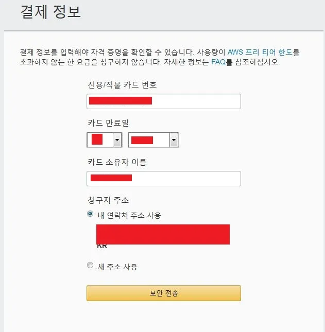Click the arrow on the expiration month selector
The width and height of the screenshot is (325, 332).
(117, 139)
